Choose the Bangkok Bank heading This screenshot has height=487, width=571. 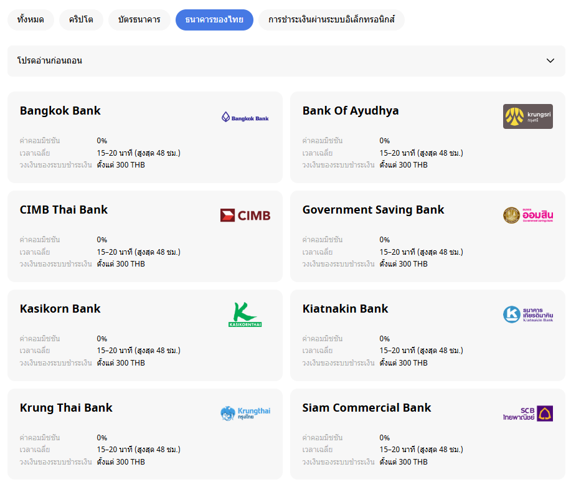coord(60,111)
